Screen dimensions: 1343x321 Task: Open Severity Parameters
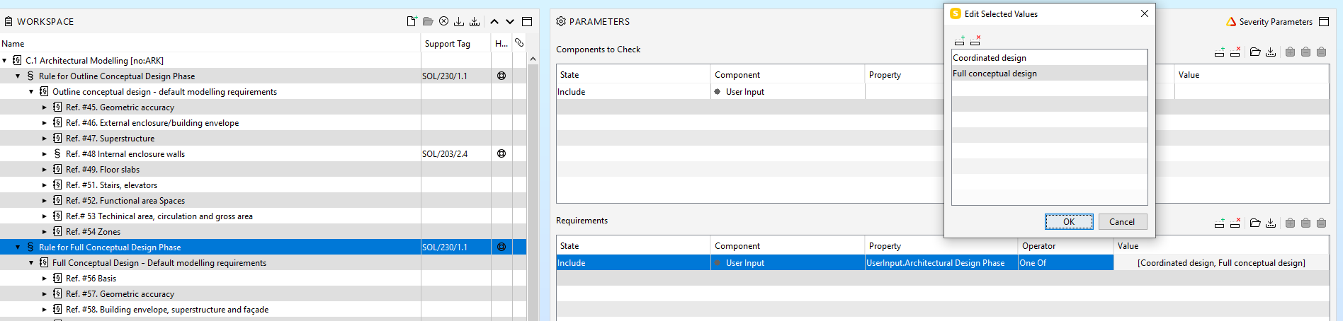click(x=1269, y=22)
